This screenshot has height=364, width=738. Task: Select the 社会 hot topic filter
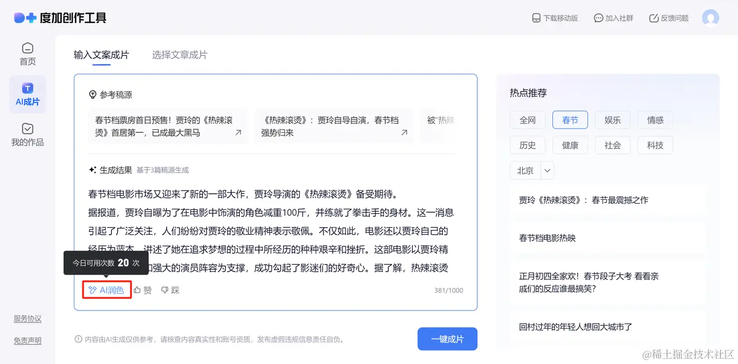613,145
